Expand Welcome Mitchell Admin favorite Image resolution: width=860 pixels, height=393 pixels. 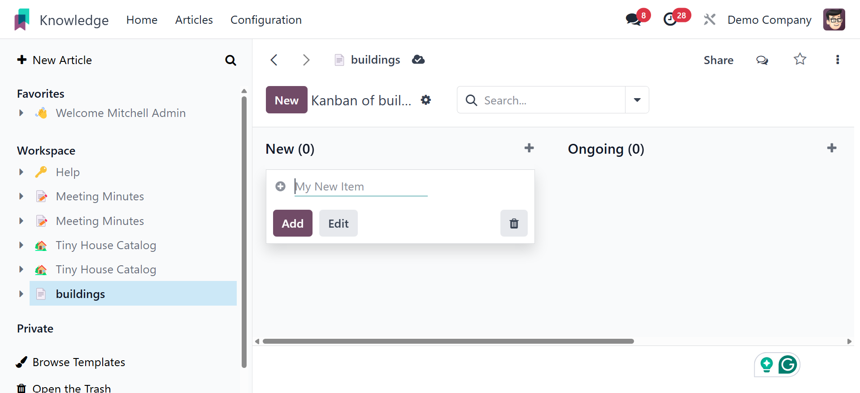point(21,113)
